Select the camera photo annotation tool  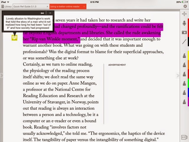pos(184,32)
